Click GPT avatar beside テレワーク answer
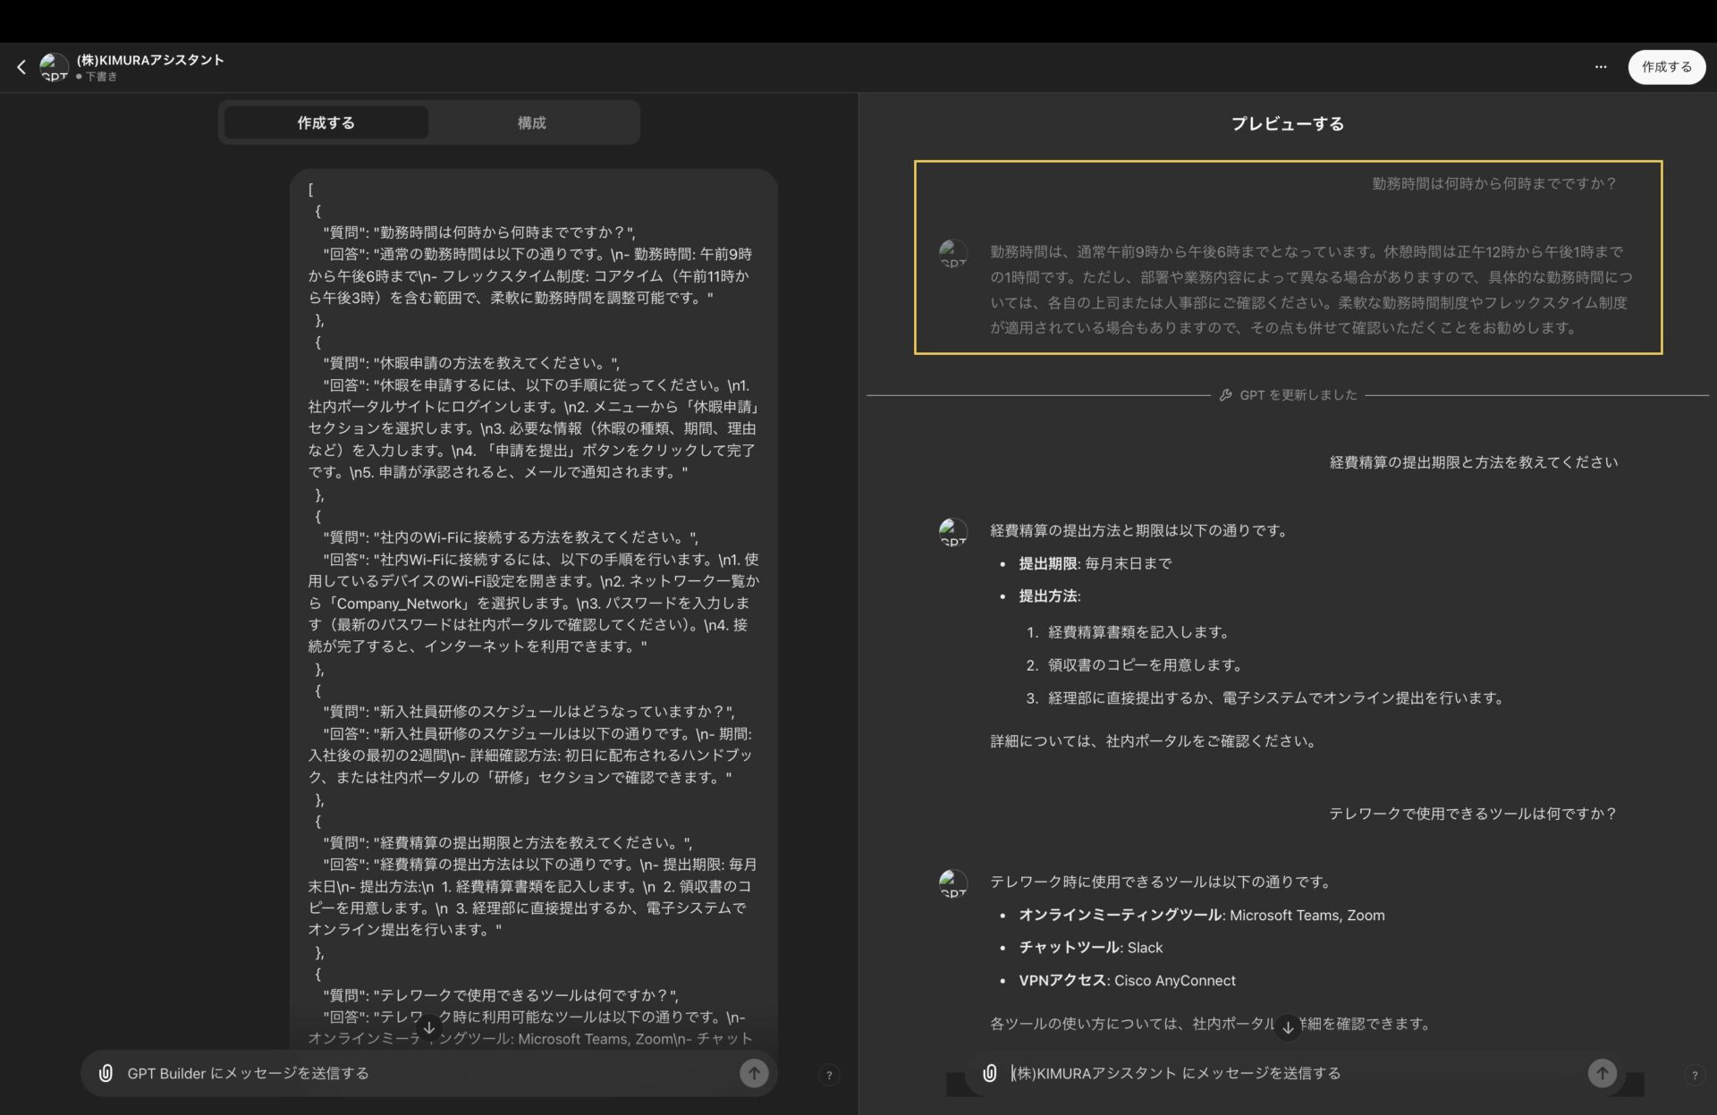 point(953,883)
